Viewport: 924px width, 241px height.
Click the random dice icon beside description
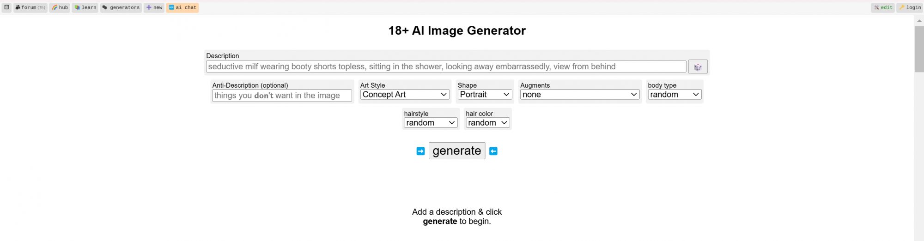pos(698,67)
